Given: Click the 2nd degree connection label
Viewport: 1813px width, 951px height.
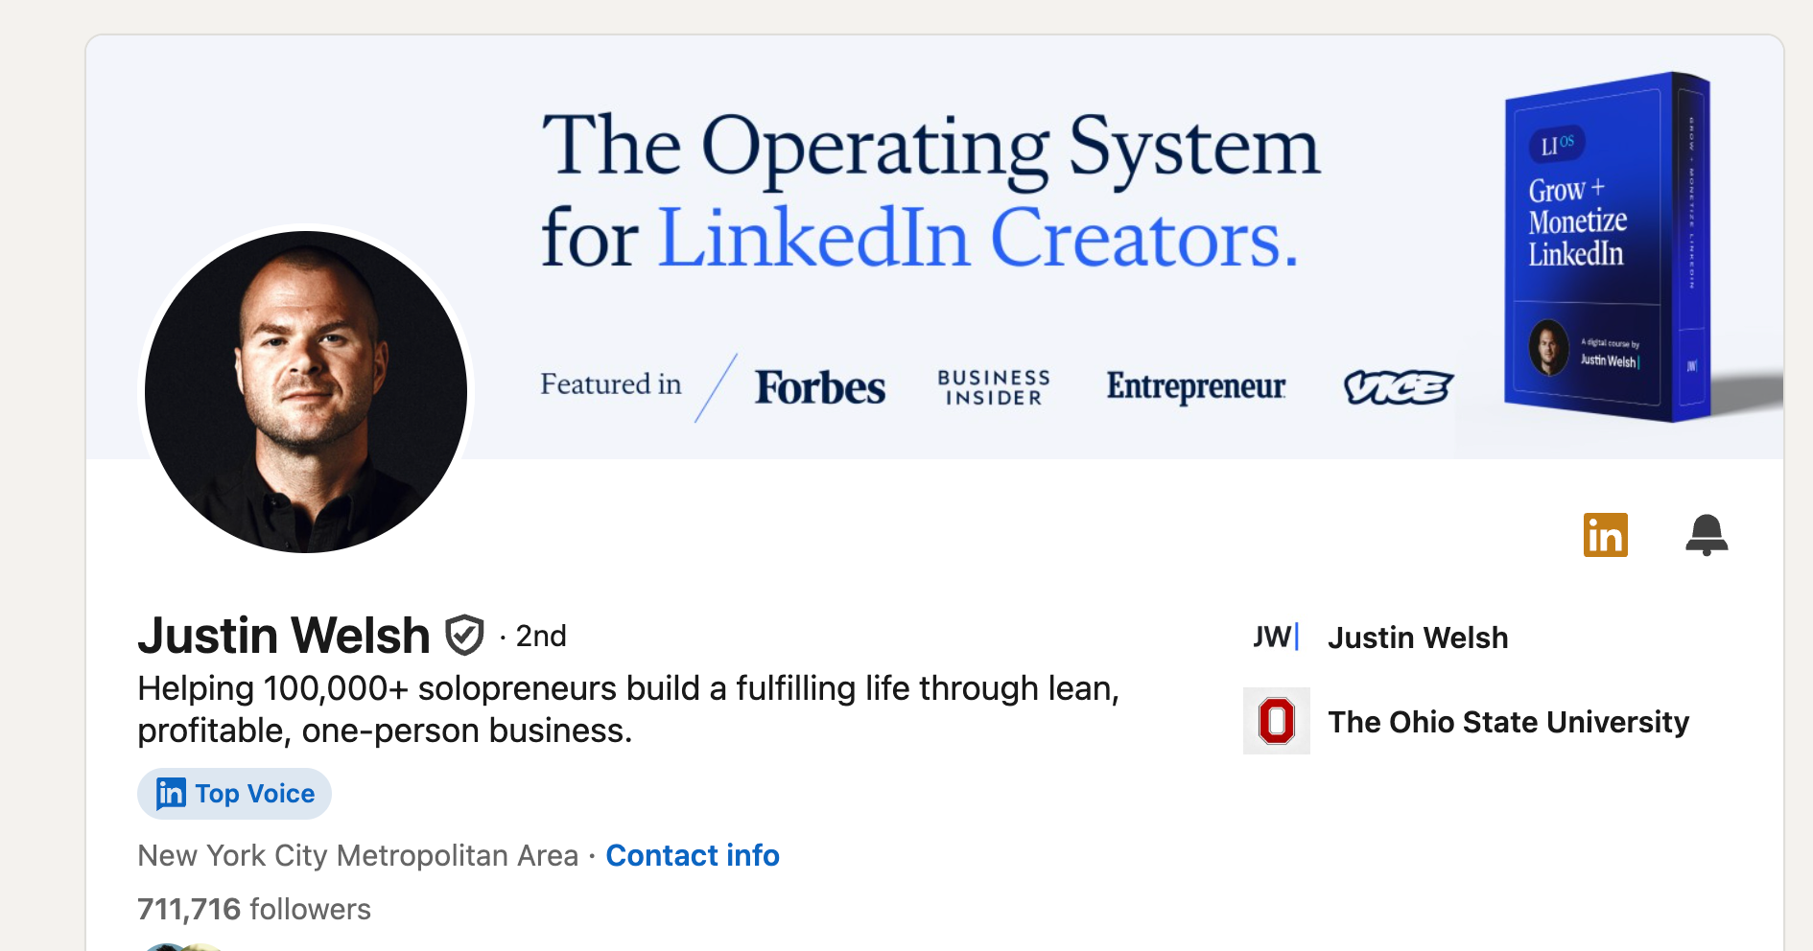Looking at the screenshot, I should [541, 636].
